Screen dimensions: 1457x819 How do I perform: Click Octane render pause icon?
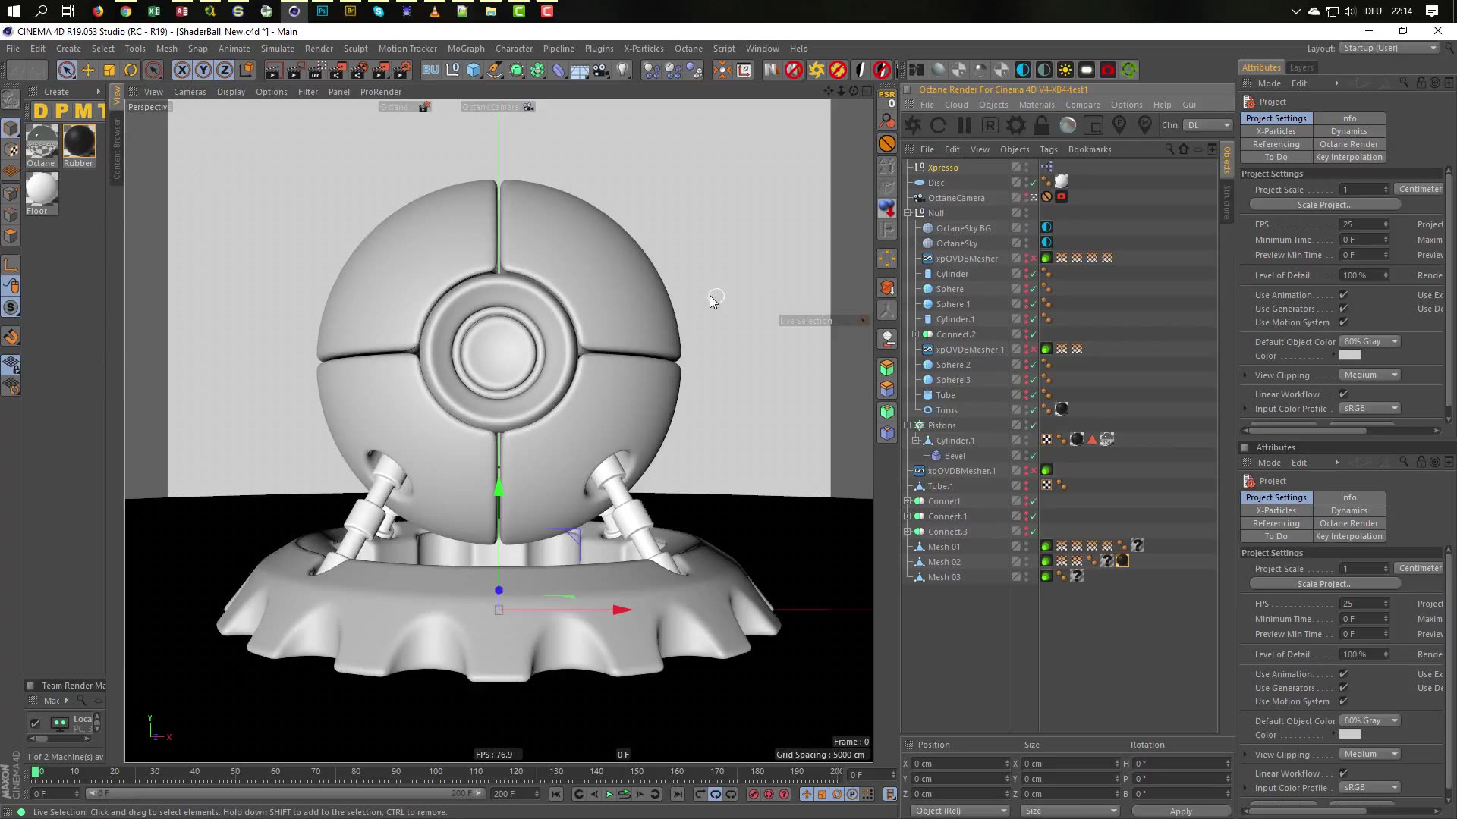pyautogui.click(x=965, y=126)
